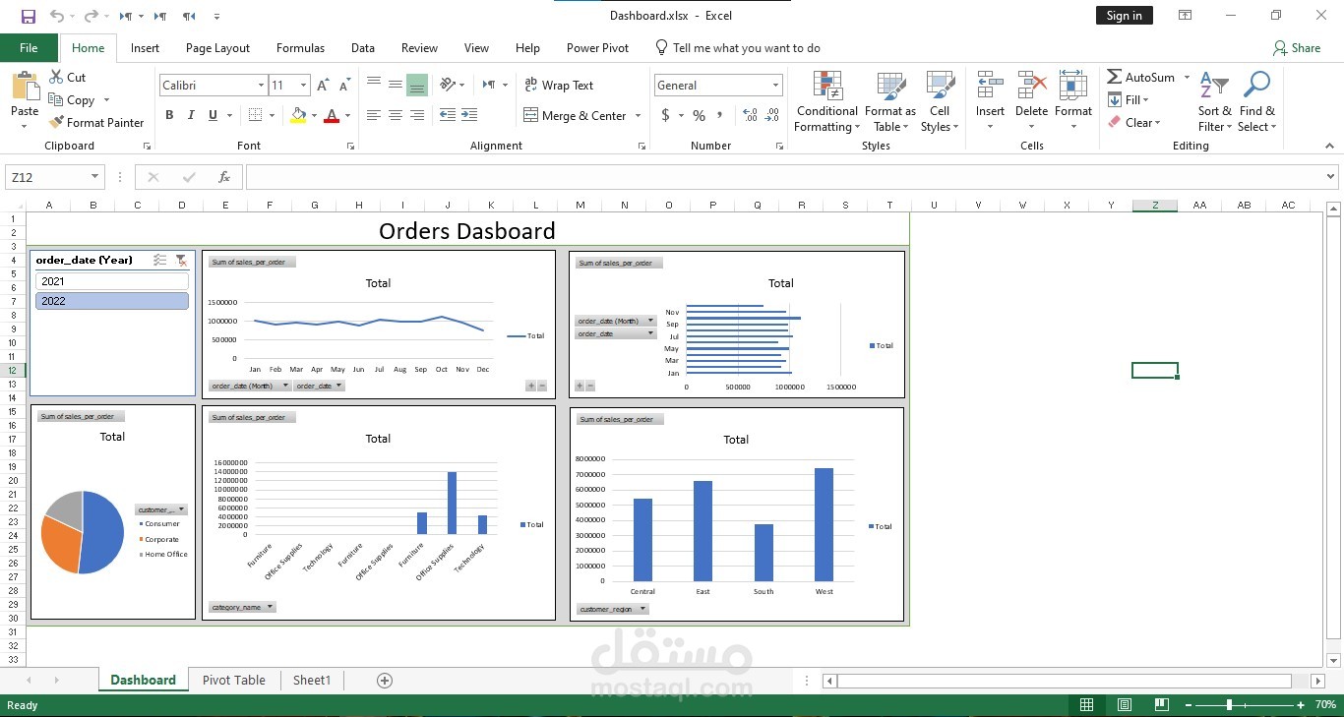The image size is (1344, 717).
Task: Select 2021 in the year slicer
Action: pyautogui.click(x=112, y=281)
